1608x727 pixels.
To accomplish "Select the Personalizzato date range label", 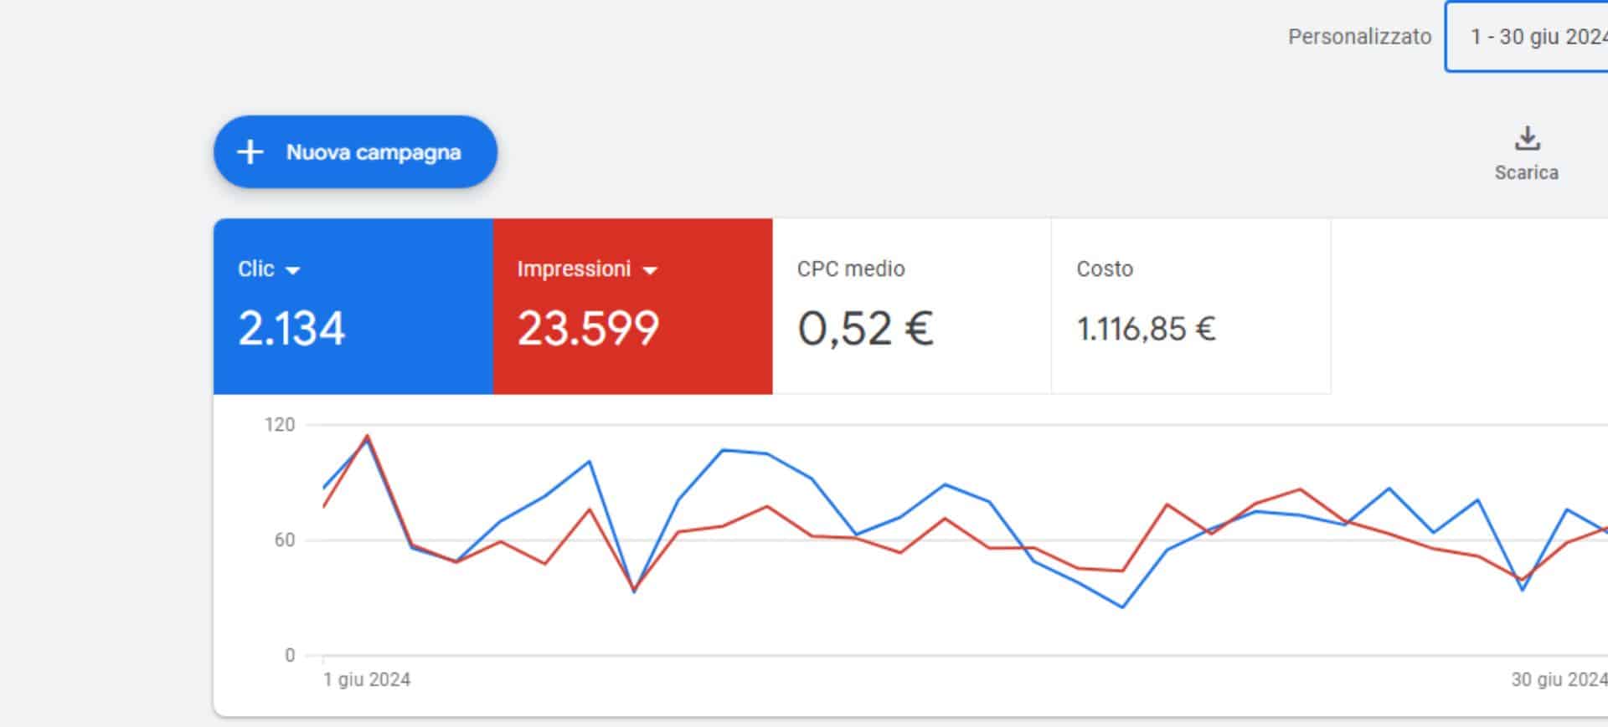I will click(x=1359, y=37).
